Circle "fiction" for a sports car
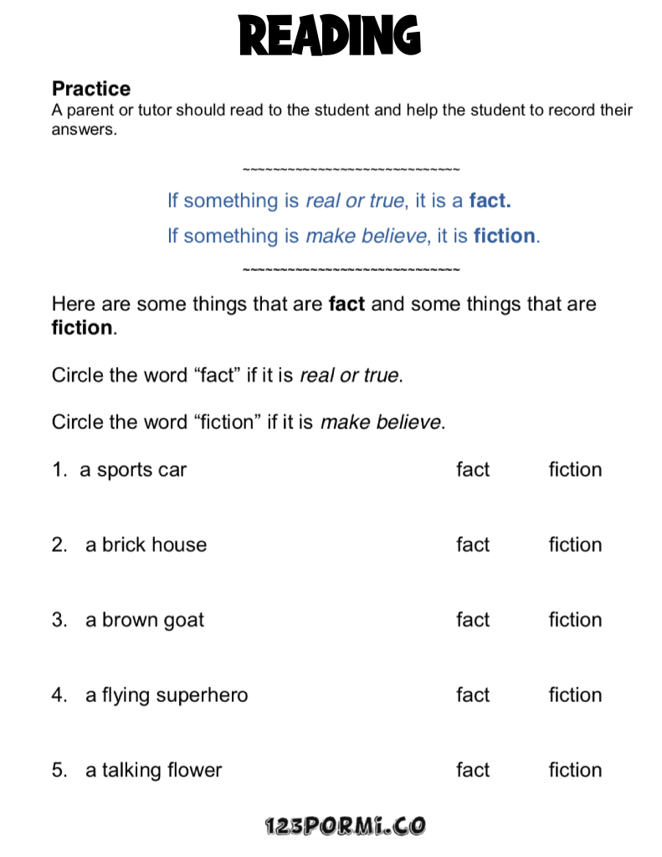 (x=575, y=470)
